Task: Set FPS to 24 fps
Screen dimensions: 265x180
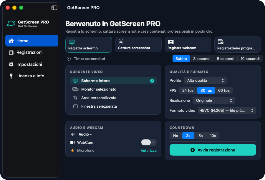Action: coord(188,90)
